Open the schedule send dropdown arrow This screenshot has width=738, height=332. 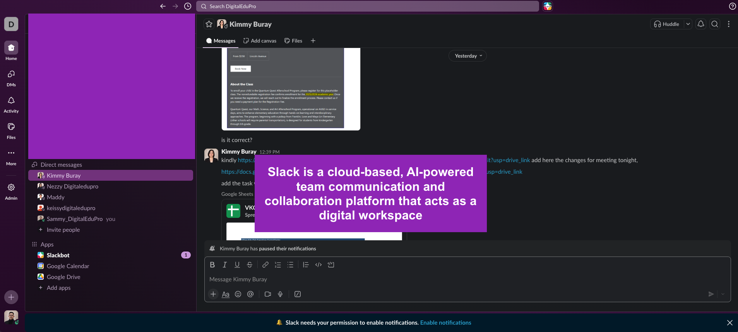(x=723, y=294)
